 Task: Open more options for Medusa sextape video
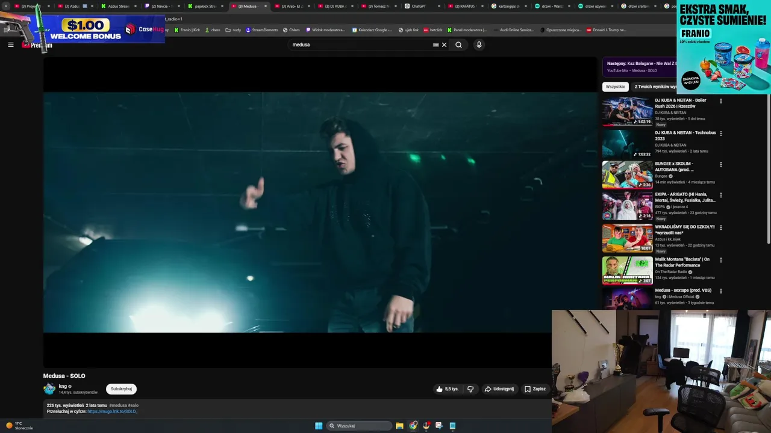[x=720, y=291]
